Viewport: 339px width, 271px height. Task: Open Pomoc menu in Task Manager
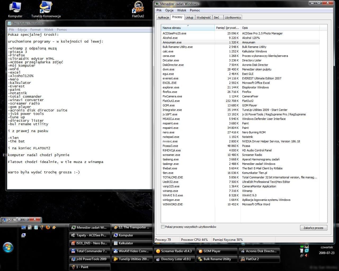(x=195, y=10)
